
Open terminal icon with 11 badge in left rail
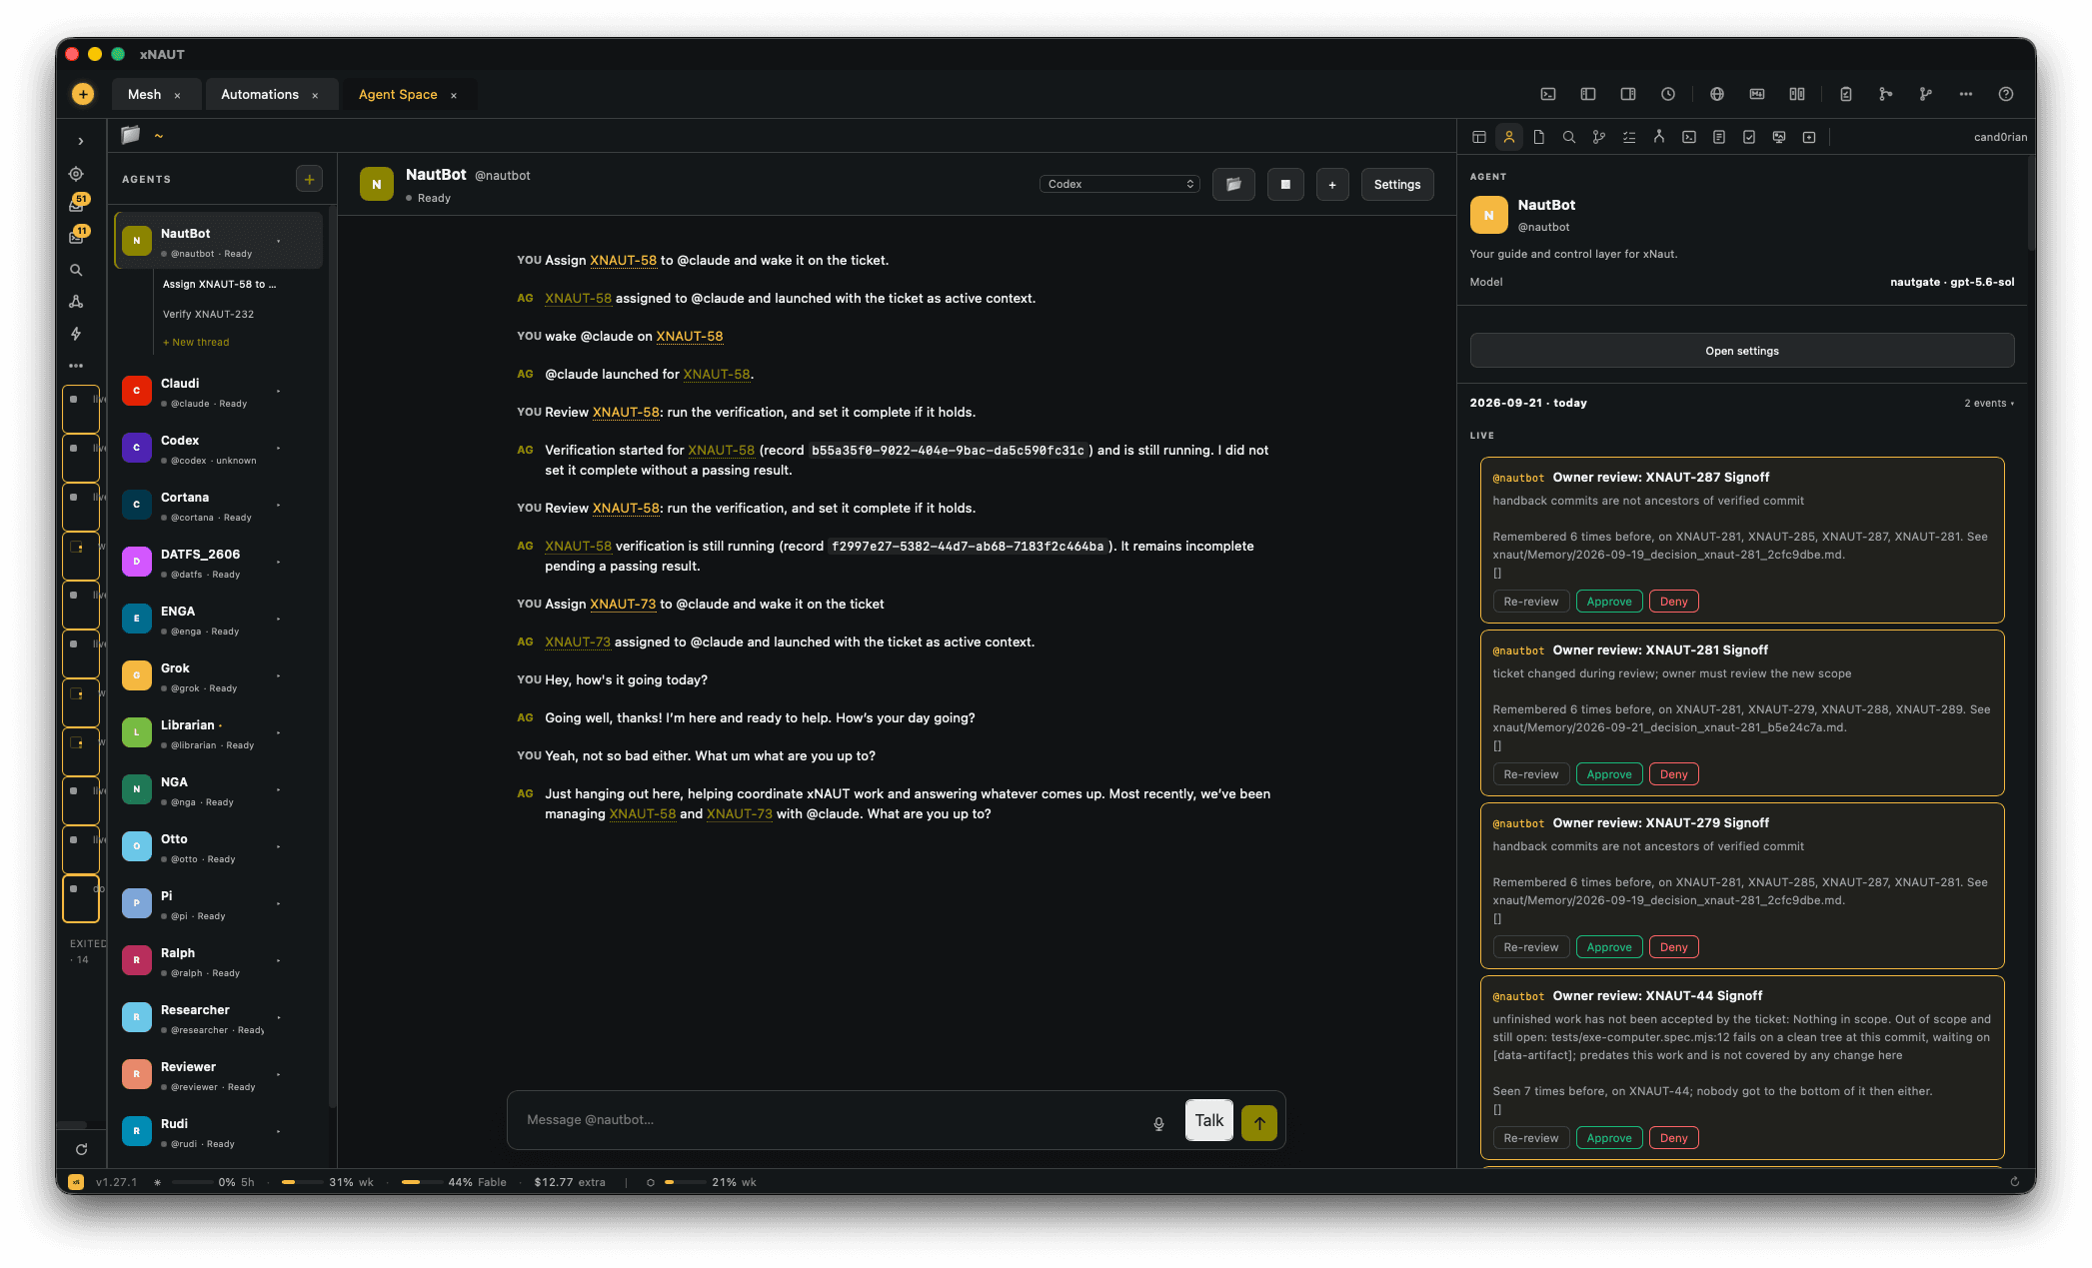tap(77, 236)
